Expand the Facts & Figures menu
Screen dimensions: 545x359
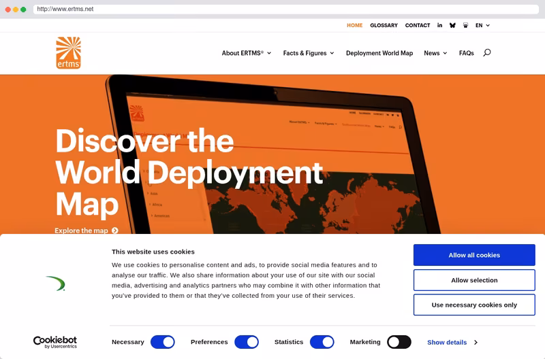(x=309, y=53)
